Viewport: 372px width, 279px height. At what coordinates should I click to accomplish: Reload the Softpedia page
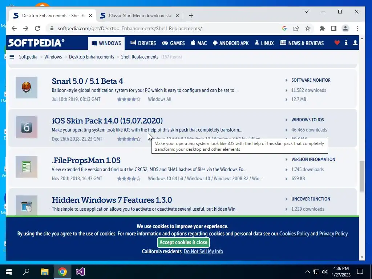37,28
